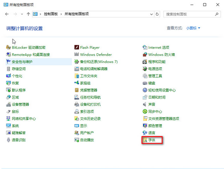224x169 pixels.
Task: Expand the chevron after 控制面板 breadcrumb
Action: click(61, 14)
